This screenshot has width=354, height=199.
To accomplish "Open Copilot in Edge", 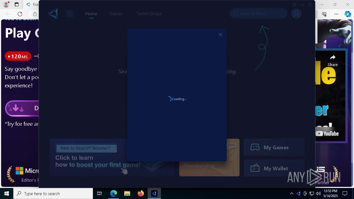I will (x=348, y=14).
